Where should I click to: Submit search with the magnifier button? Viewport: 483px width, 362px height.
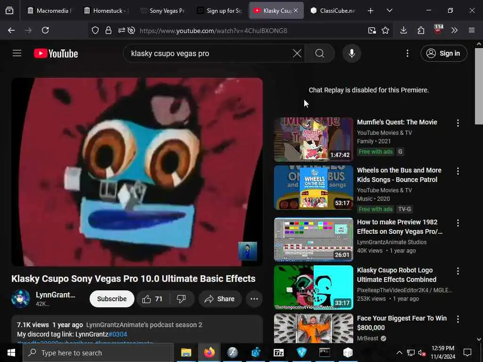click(x=320, y=53)
